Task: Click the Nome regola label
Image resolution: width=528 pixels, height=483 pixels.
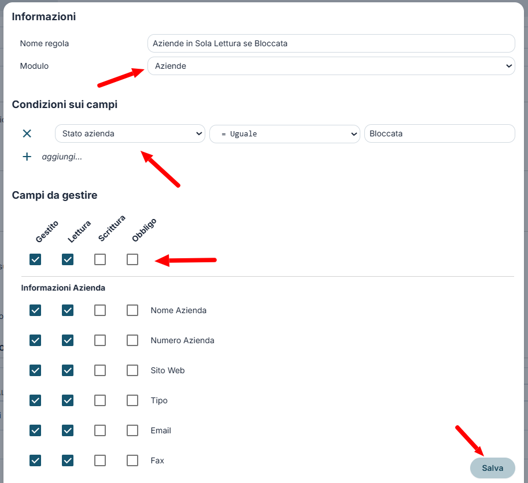Action: point(45,43)
